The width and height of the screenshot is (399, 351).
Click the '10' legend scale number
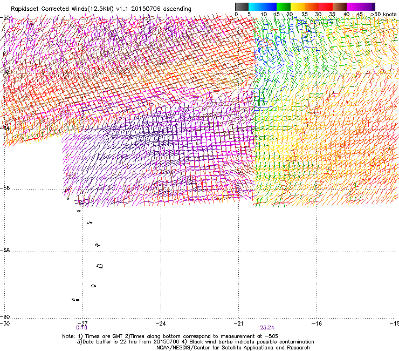pyautogui.click(x=264, y=15)
